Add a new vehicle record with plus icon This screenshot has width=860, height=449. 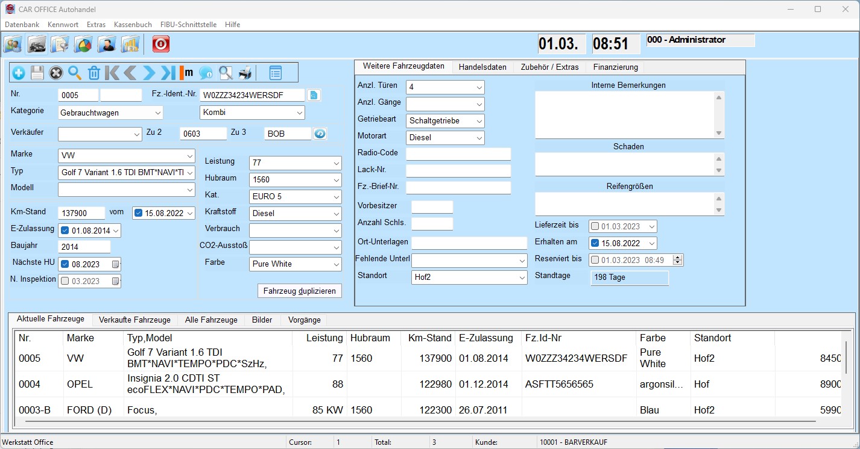19,73
